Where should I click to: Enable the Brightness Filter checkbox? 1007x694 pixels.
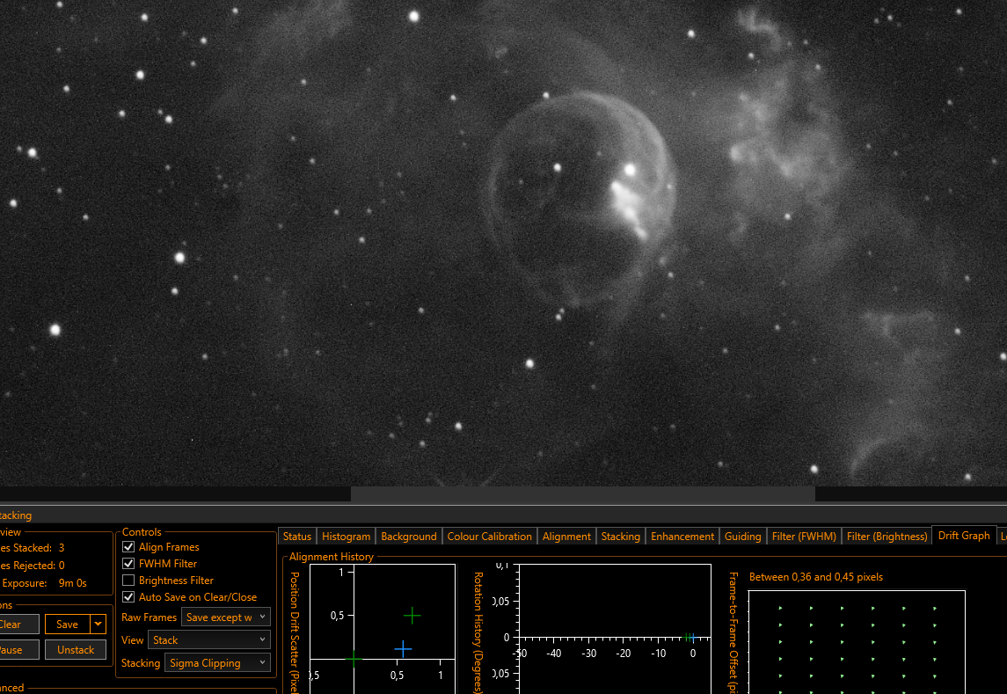[x=128, y=581]
